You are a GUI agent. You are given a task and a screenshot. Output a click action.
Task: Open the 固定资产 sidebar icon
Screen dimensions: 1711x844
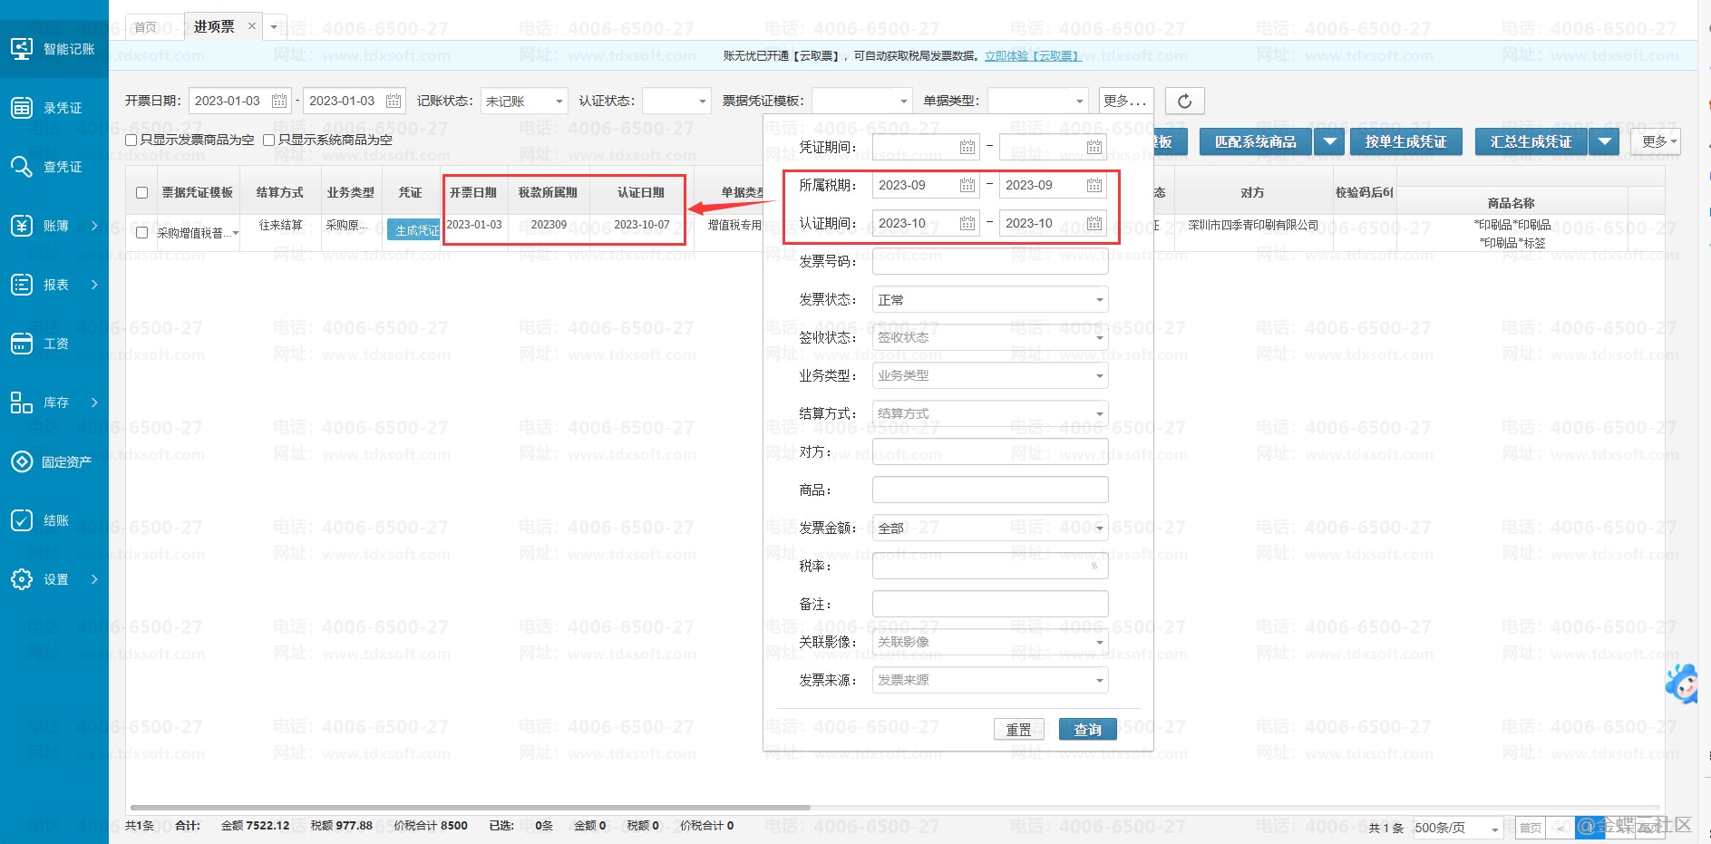click(22, 461)
